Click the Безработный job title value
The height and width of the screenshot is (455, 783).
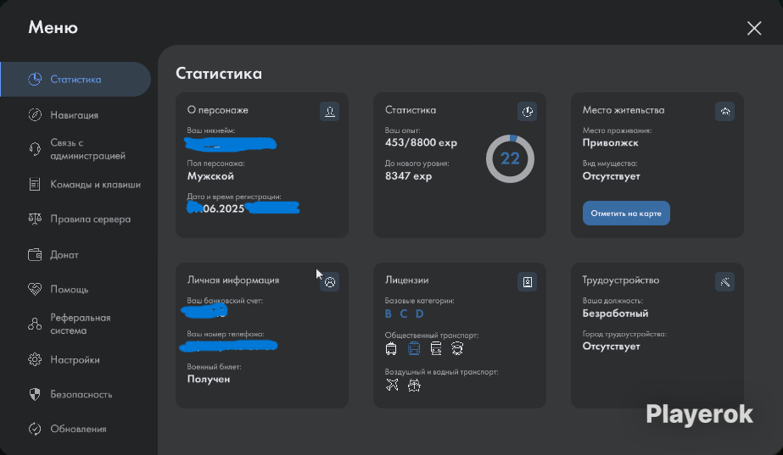[615, 314]
